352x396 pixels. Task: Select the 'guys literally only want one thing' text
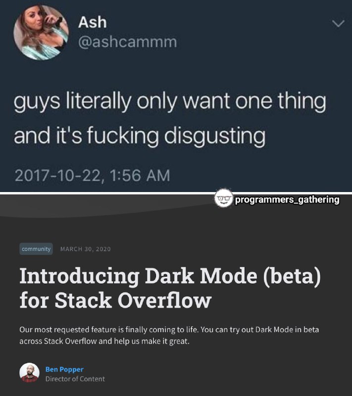point(170,102)
